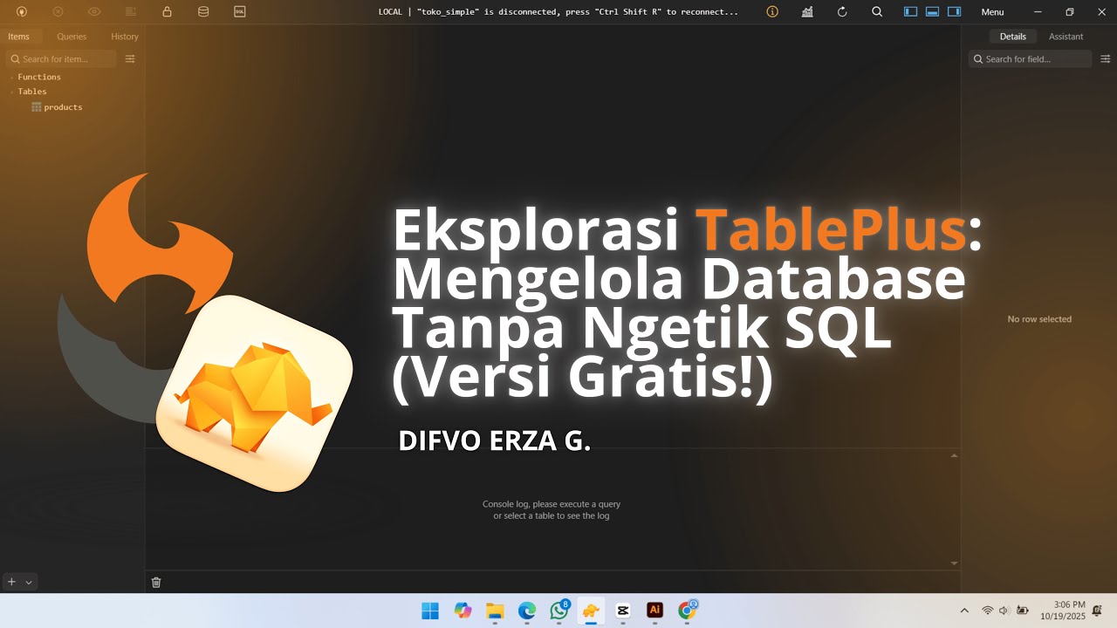Switch to the History tab
1117x628 pixels.
(x=125, y=37)
